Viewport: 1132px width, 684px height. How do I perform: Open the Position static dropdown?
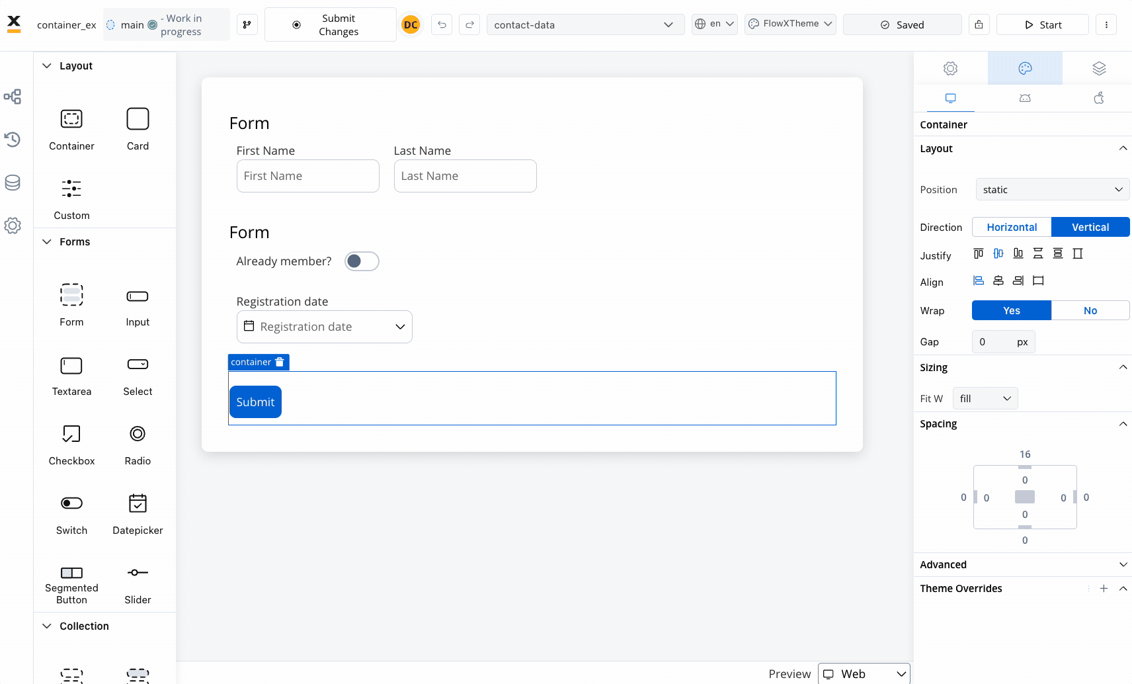(1053, 189)
